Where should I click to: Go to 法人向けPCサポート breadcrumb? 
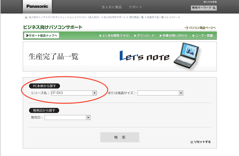coord(114,17)
